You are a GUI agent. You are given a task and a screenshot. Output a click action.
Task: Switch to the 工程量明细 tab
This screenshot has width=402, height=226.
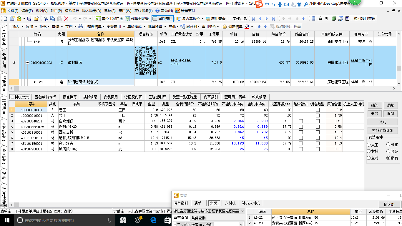coord(157,97)
